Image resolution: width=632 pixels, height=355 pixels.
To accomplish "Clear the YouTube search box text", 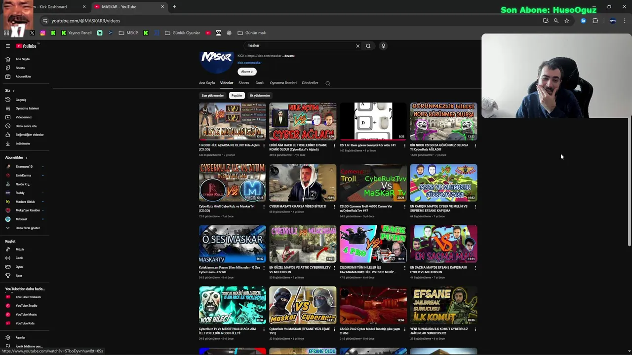I will coord(357,46).
